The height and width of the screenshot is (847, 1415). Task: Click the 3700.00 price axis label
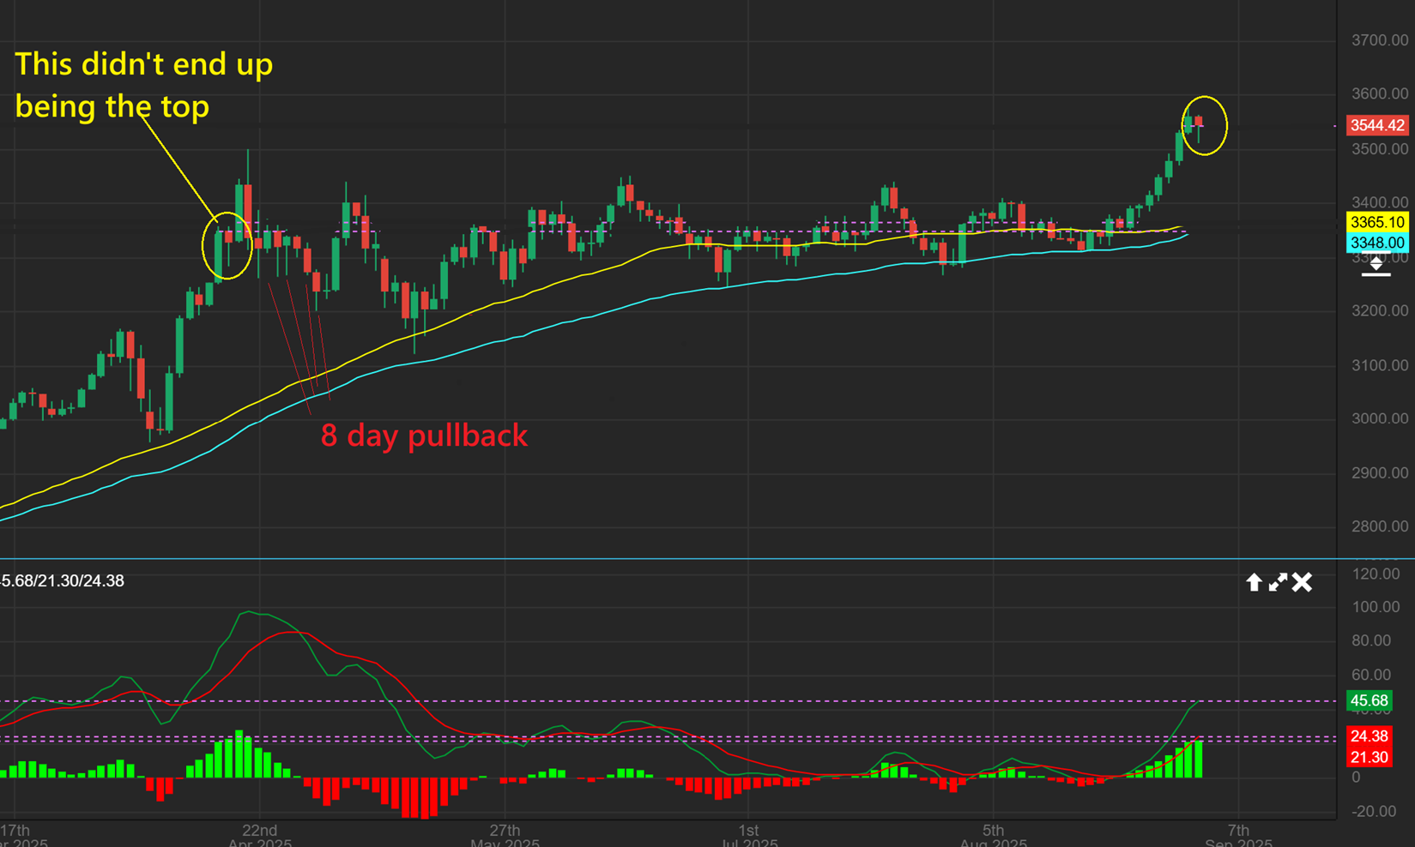click(x=1380, y=40)
